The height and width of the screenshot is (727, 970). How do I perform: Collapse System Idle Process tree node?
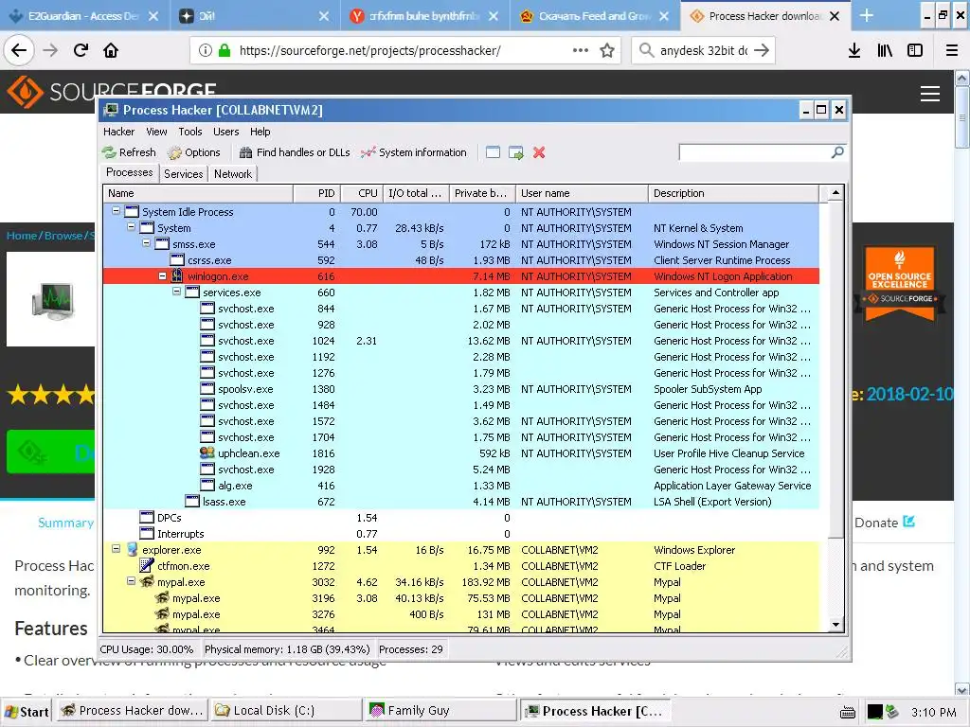[116, 211]
